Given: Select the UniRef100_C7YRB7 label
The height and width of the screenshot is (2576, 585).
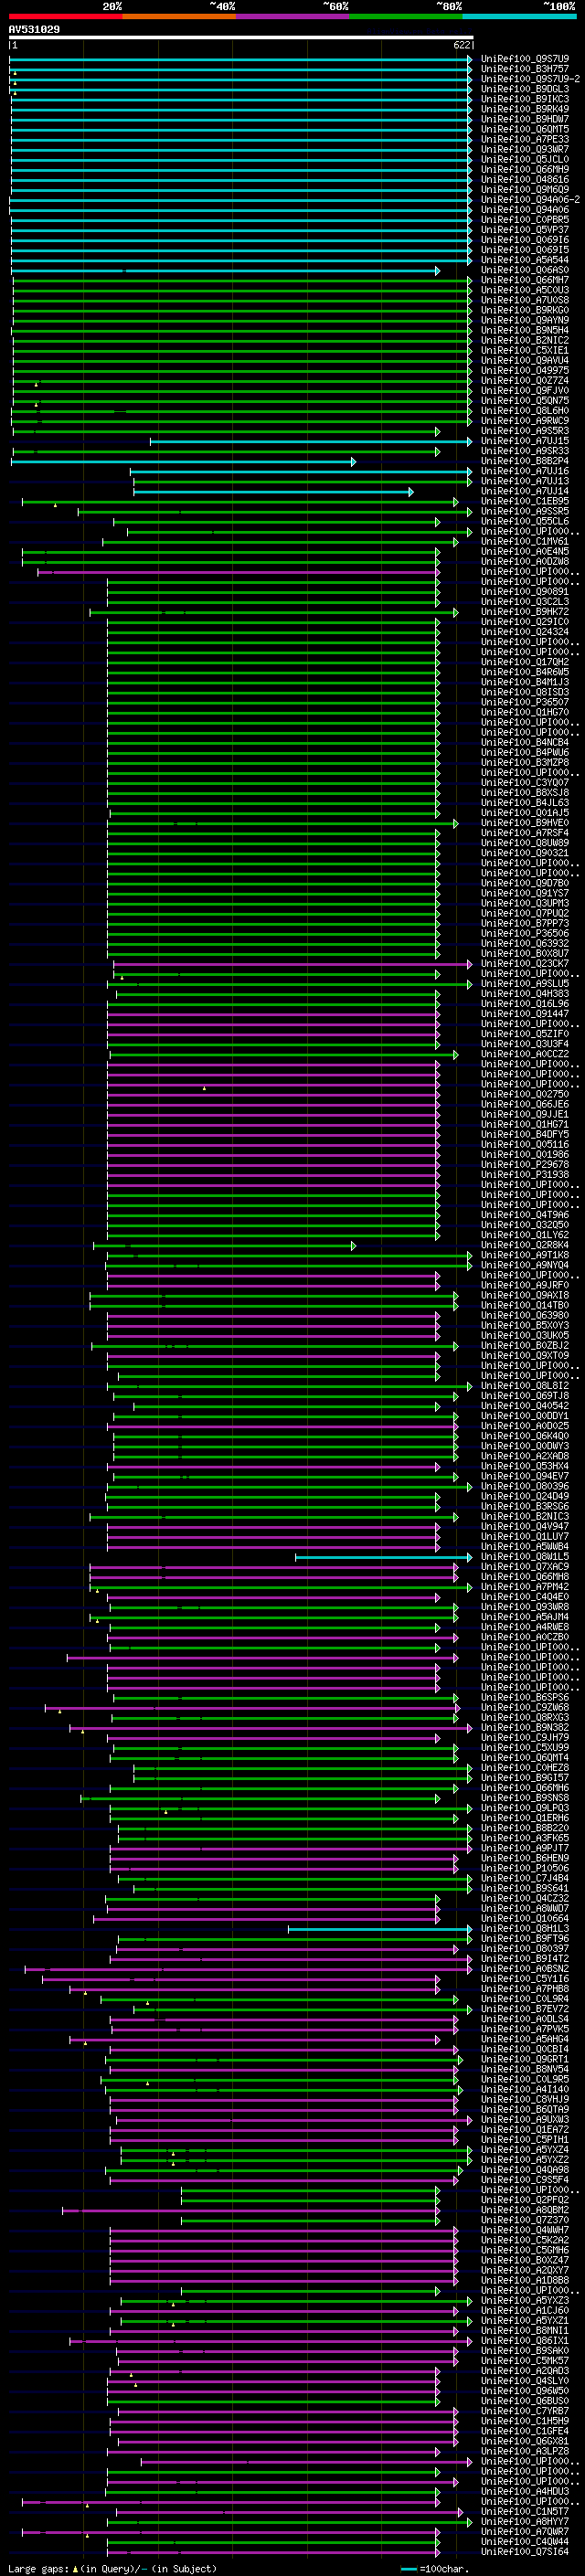Looking at the screenshot, I should pyautogui.click(x=525, y=2410).
